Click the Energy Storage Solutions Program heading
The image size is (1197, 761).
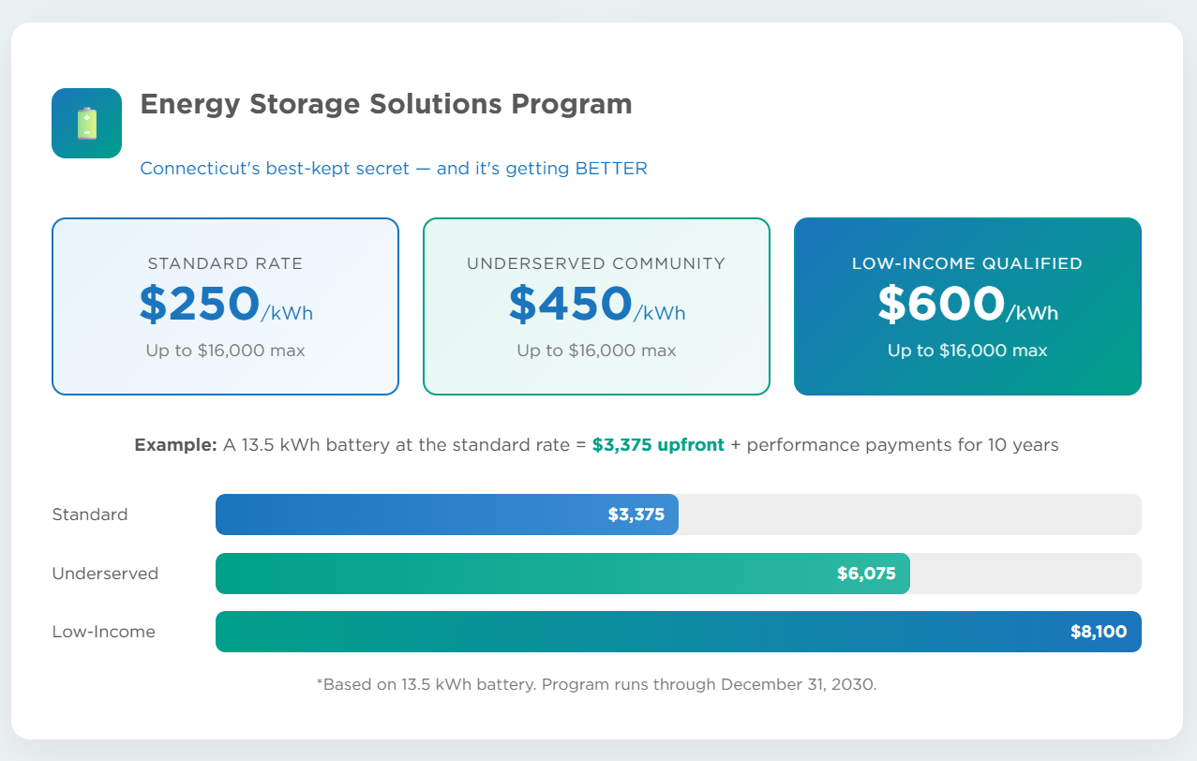tap(385, 104)
